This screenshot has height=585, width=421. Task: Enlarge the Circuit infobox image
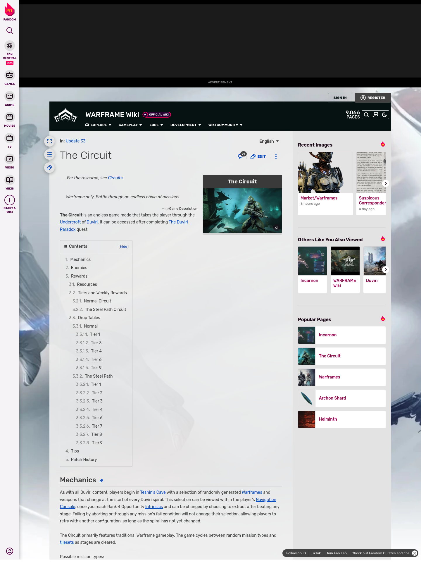[242, 211]
